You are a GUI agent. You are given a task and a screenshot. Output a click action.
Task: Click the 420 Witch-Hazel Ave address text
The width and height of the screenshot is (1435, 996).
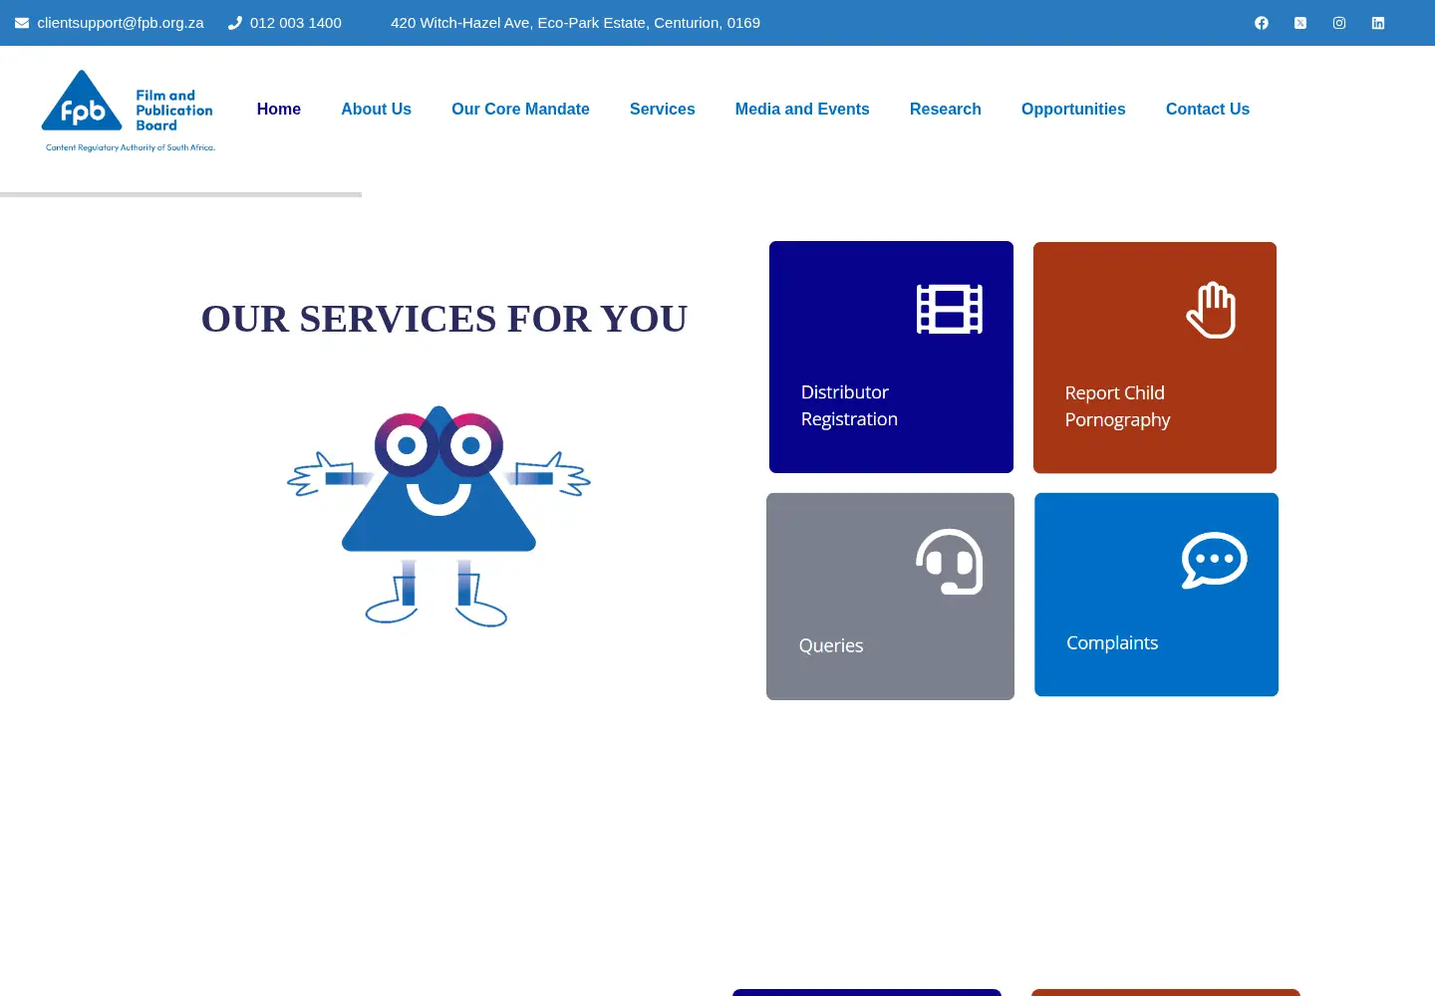pyautogui.click(x=575, y=23)
